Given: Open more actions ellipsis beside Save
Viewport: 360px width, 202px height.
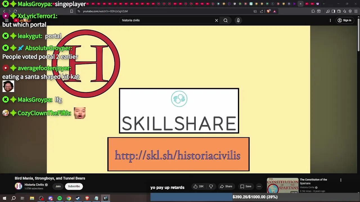Looking at the screenshot, I should pos(259,186).
